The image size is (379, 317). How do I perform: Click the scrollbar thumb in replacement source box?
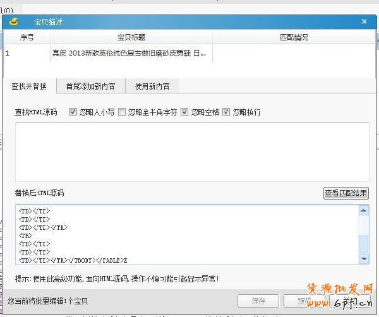click(x=364, y=245)
